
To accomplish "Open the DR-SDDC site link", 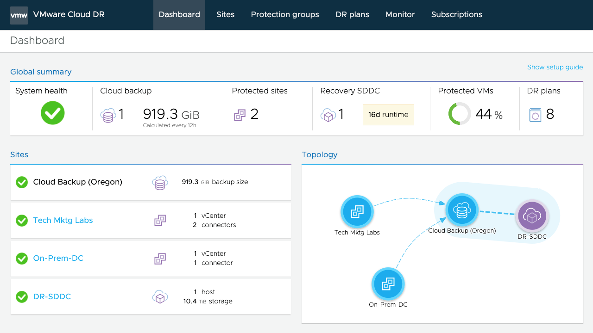I will (52, 296).
